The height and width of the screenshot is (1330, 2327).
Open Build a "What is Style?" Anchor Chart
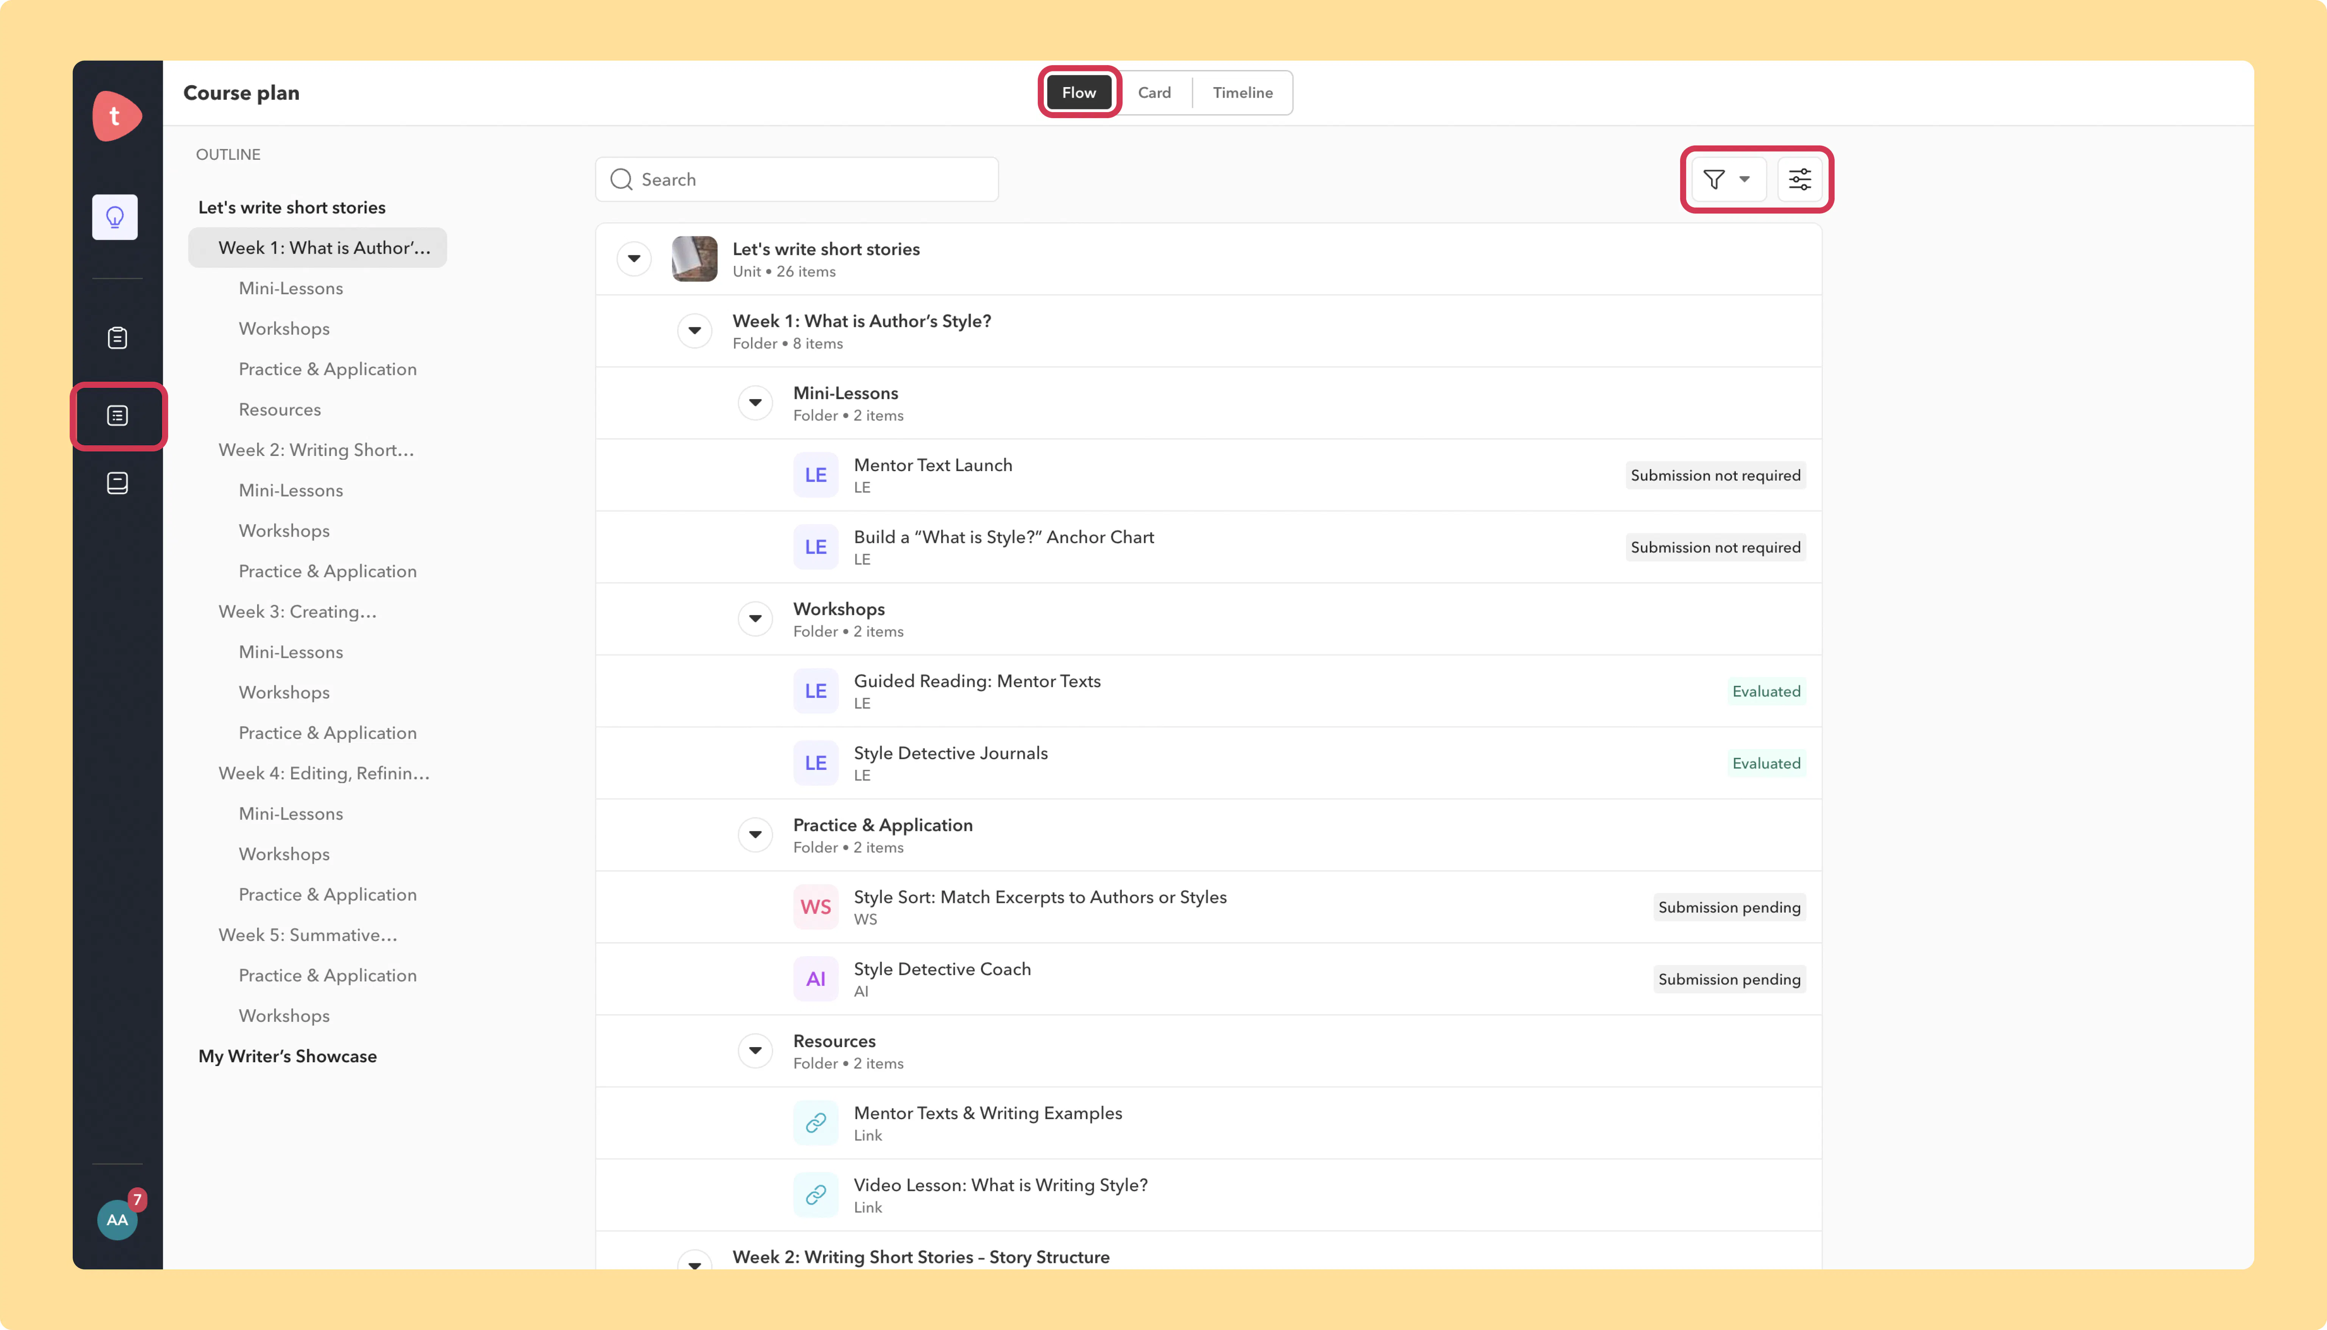[x=1004, y=537]
